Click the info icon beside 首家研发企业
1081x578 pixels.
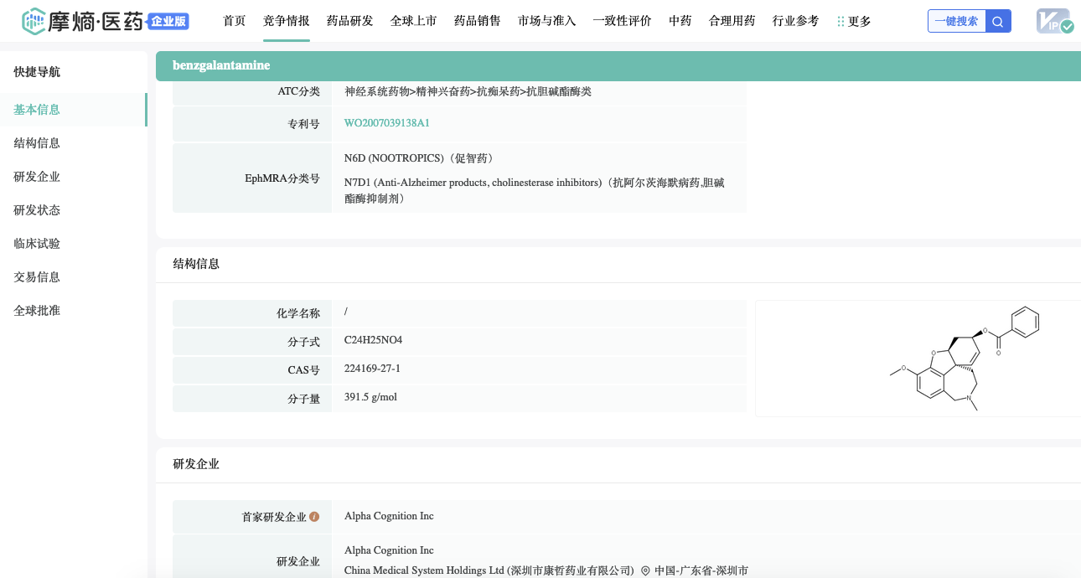(314, 517)
